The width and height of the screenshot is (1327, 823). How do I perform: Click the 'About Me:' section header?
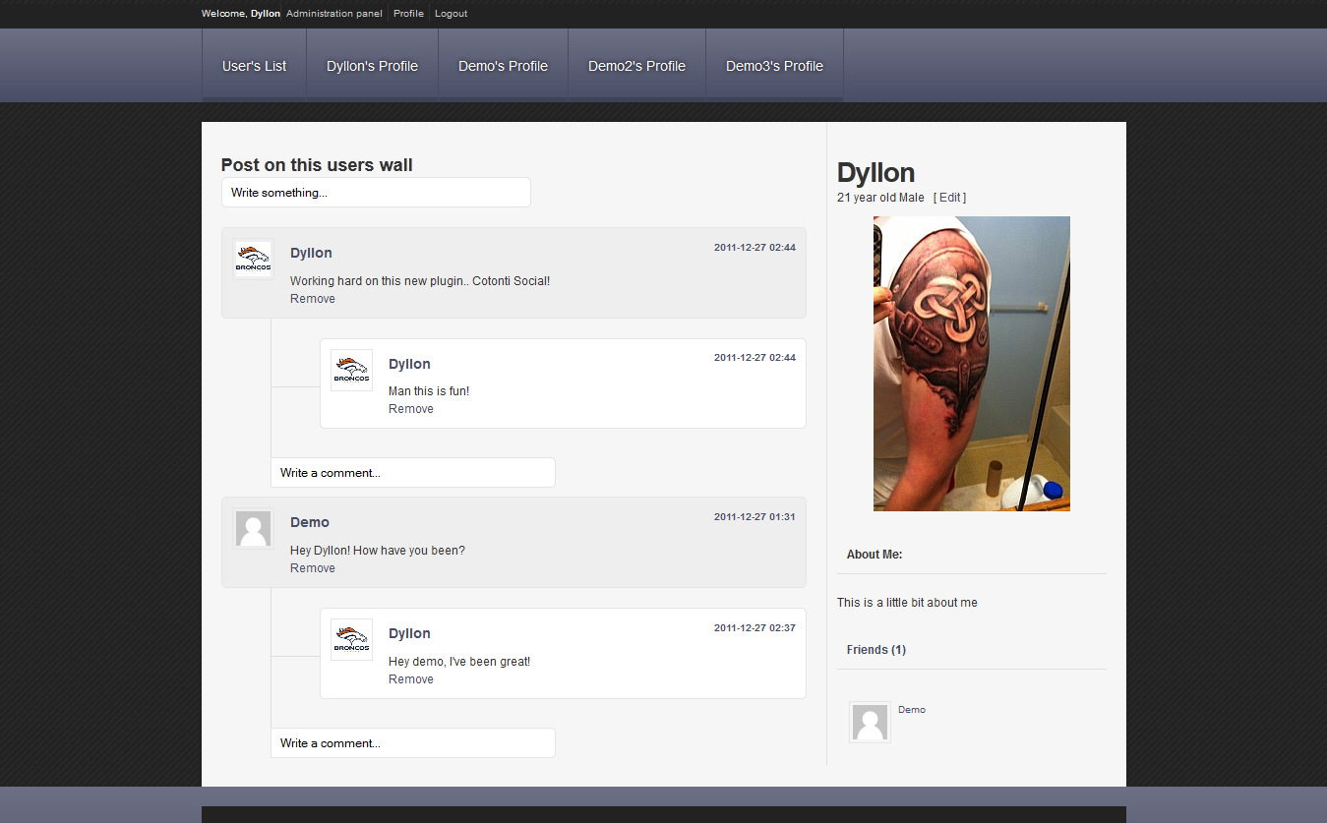pos(875,555)
